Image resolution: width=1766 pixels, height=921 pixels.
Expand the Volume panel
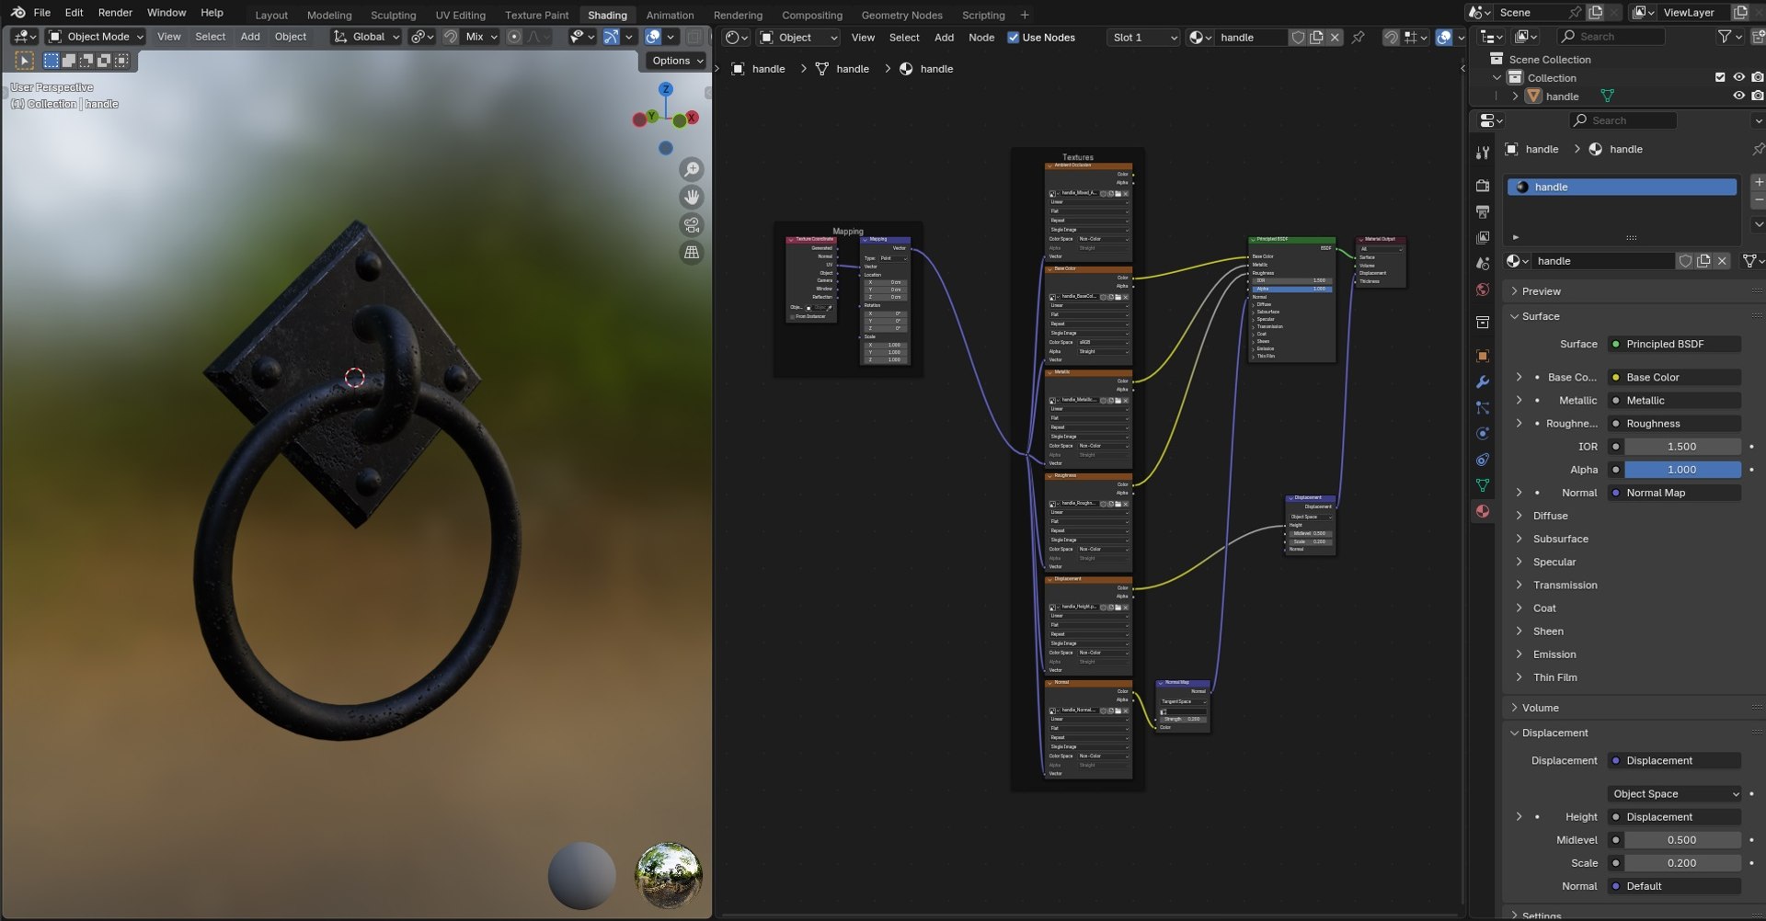(1540, 708)
